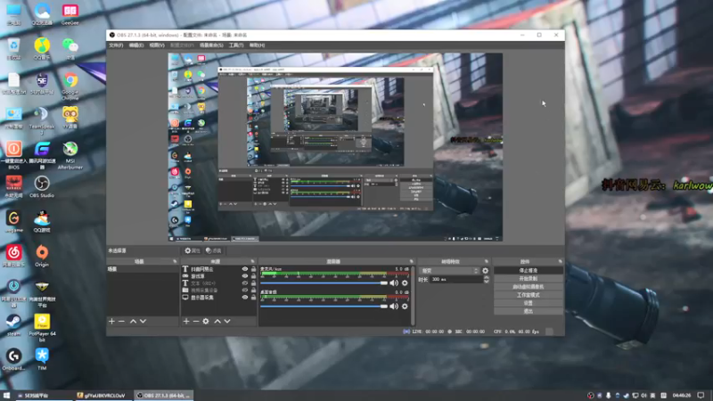Open the Scene Collection (S) menu
Image resolution: width=713 pixels, height=401 pixels.
tap(211, 45)
